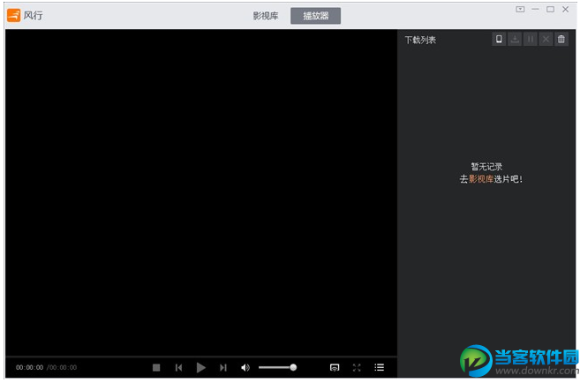The height and width of the screenshot is (383, 580).
Task: Click the 00:00:00 current time display
Action: (30, 367)
